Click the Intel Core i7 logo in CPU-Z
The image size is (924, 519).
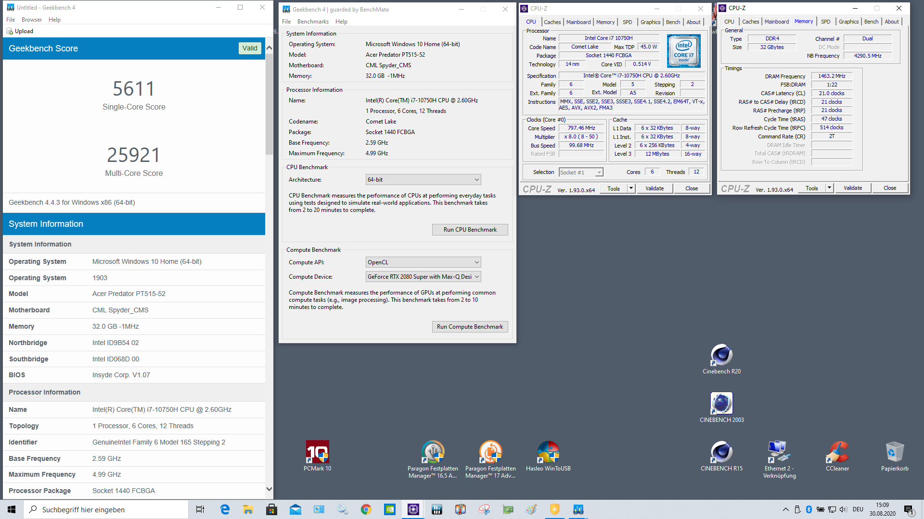coord(684,51)
